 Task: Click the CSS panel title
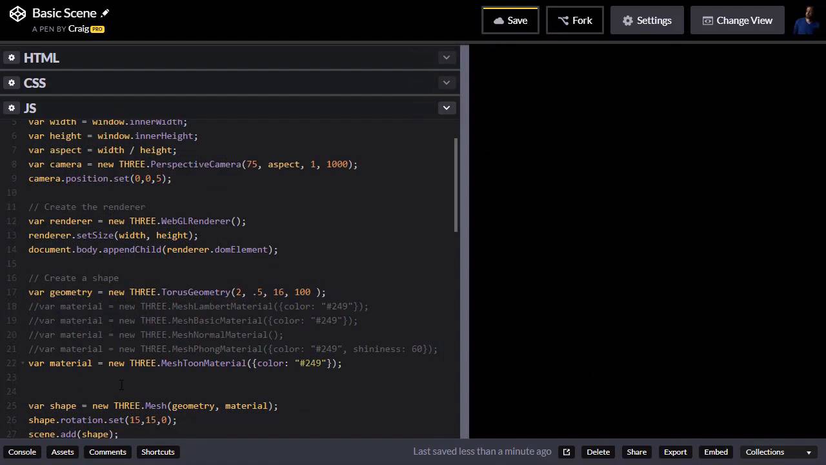pos(35,83)
